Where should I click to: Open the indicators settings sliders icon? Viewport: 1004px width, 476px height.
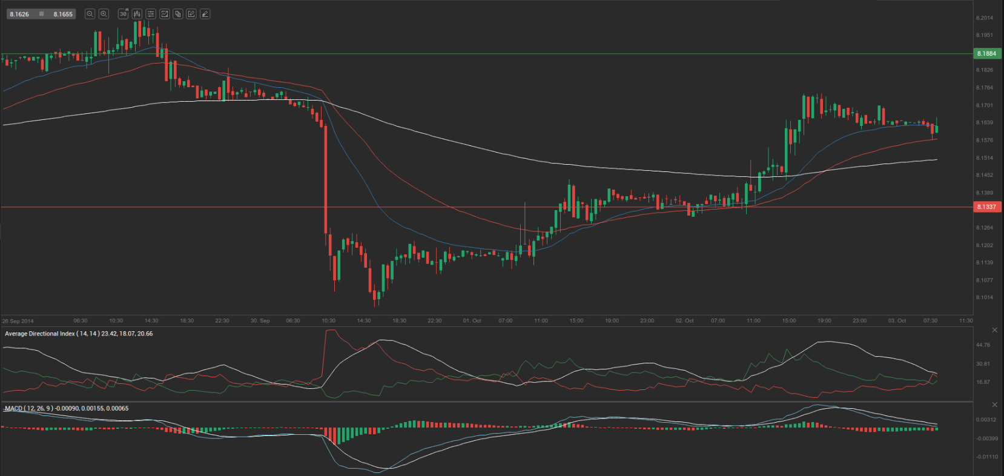click(151, 14)
